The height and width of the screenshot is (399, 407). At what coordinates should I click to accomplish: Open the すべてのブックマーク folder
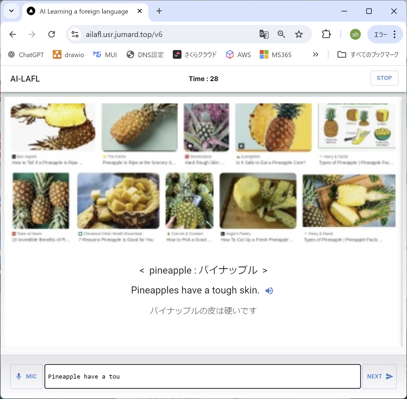[x=368, y=55]
